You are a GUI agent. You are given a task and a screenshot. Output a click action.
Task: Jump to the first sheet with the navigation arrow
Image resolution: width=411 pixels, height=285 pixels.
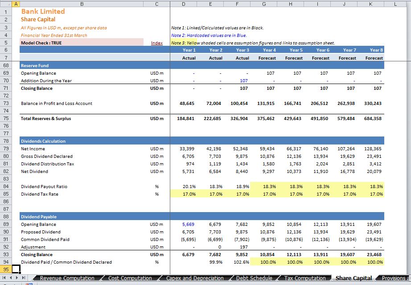tap(4, 278)
